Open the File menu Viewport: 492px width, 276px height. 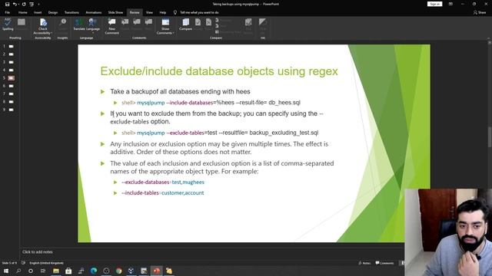pos(8,12)
